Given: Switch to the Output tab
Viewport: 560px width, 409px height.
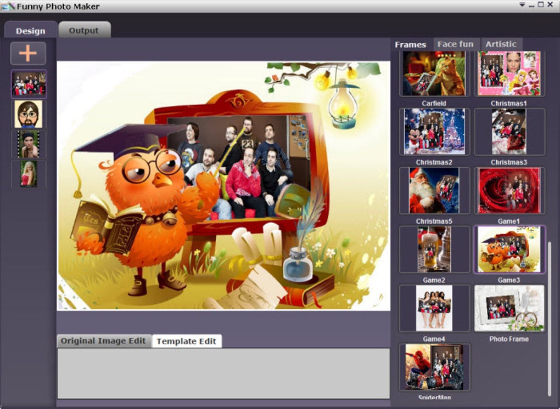Looking at the screenshot, I should [85, 31].
